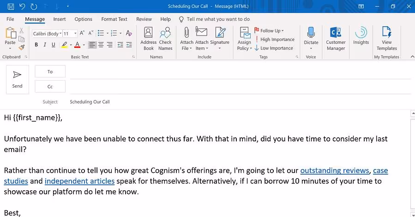Open the Tags dialog launcher
415x217 pixels.
point(297,57)
